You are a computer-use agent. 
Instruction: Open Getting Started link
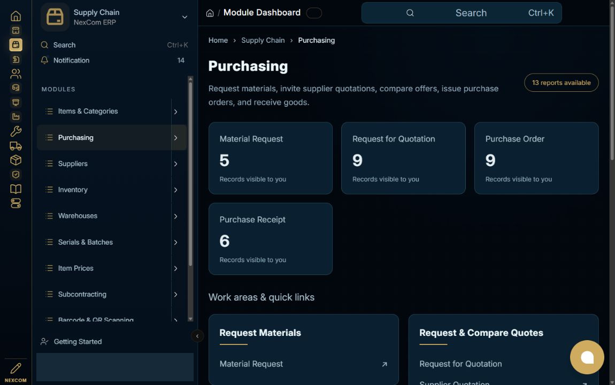click(x=78, y=342)
